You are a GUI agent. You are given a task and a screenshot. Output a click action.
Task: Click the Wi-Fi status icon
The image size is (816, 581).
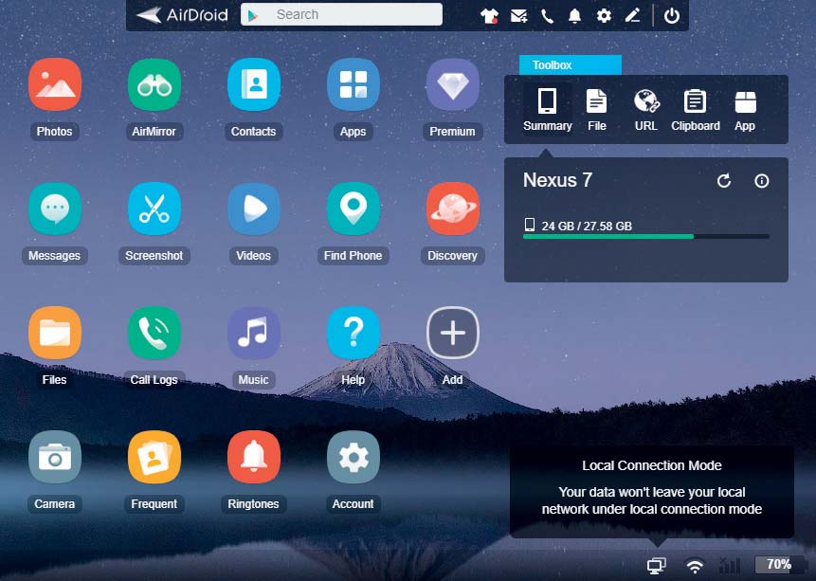click(695, 566)
